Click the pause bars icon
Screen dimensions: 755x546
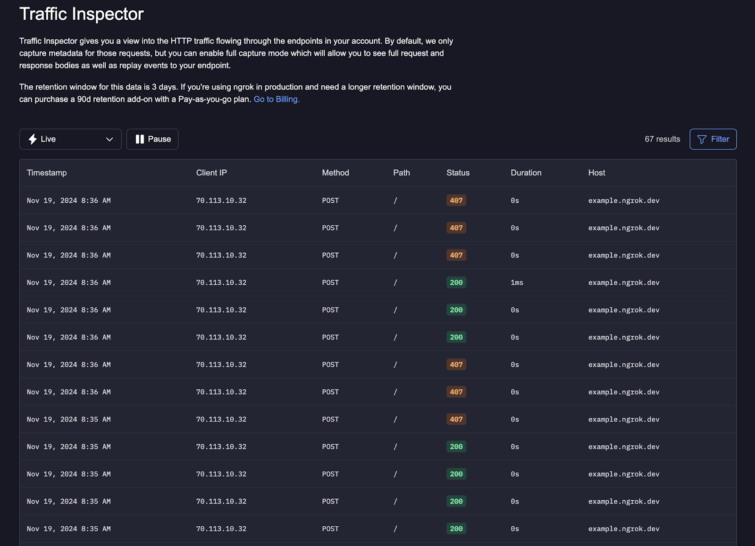tap(140, 139)
